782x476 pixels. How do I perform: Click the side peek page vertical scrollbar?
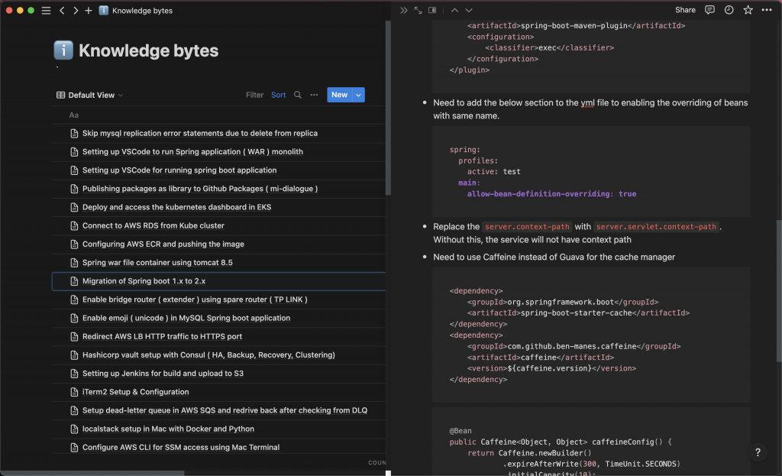pos(779,291)
